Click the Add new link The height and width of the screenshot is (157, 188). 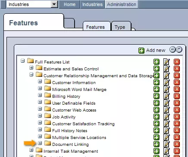coord(156,50)
